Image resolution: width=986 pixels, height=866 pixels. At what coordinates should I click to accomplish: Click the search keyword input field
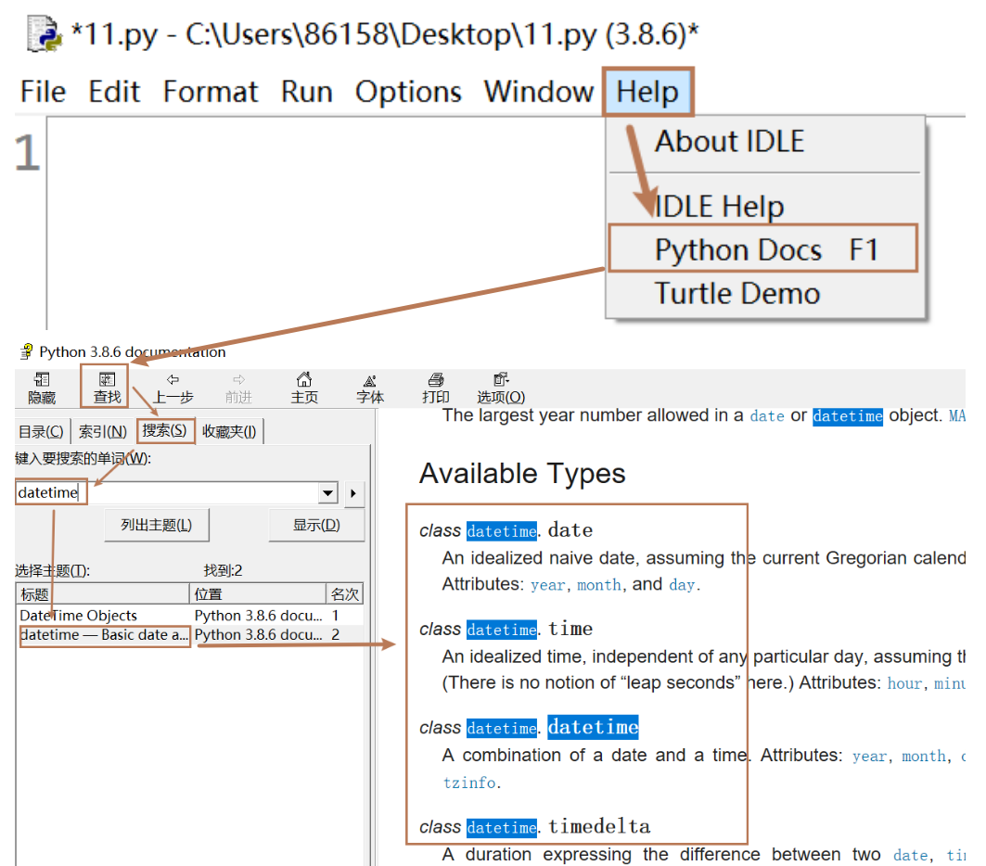click(167, 492)
